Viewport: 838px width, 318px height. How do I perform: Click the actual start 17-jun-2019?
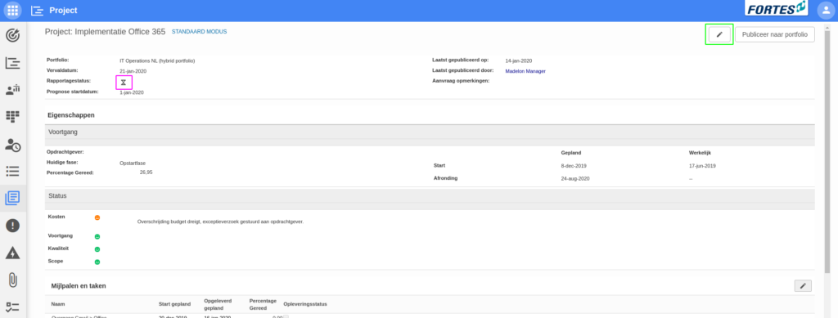tap(702, 166)
